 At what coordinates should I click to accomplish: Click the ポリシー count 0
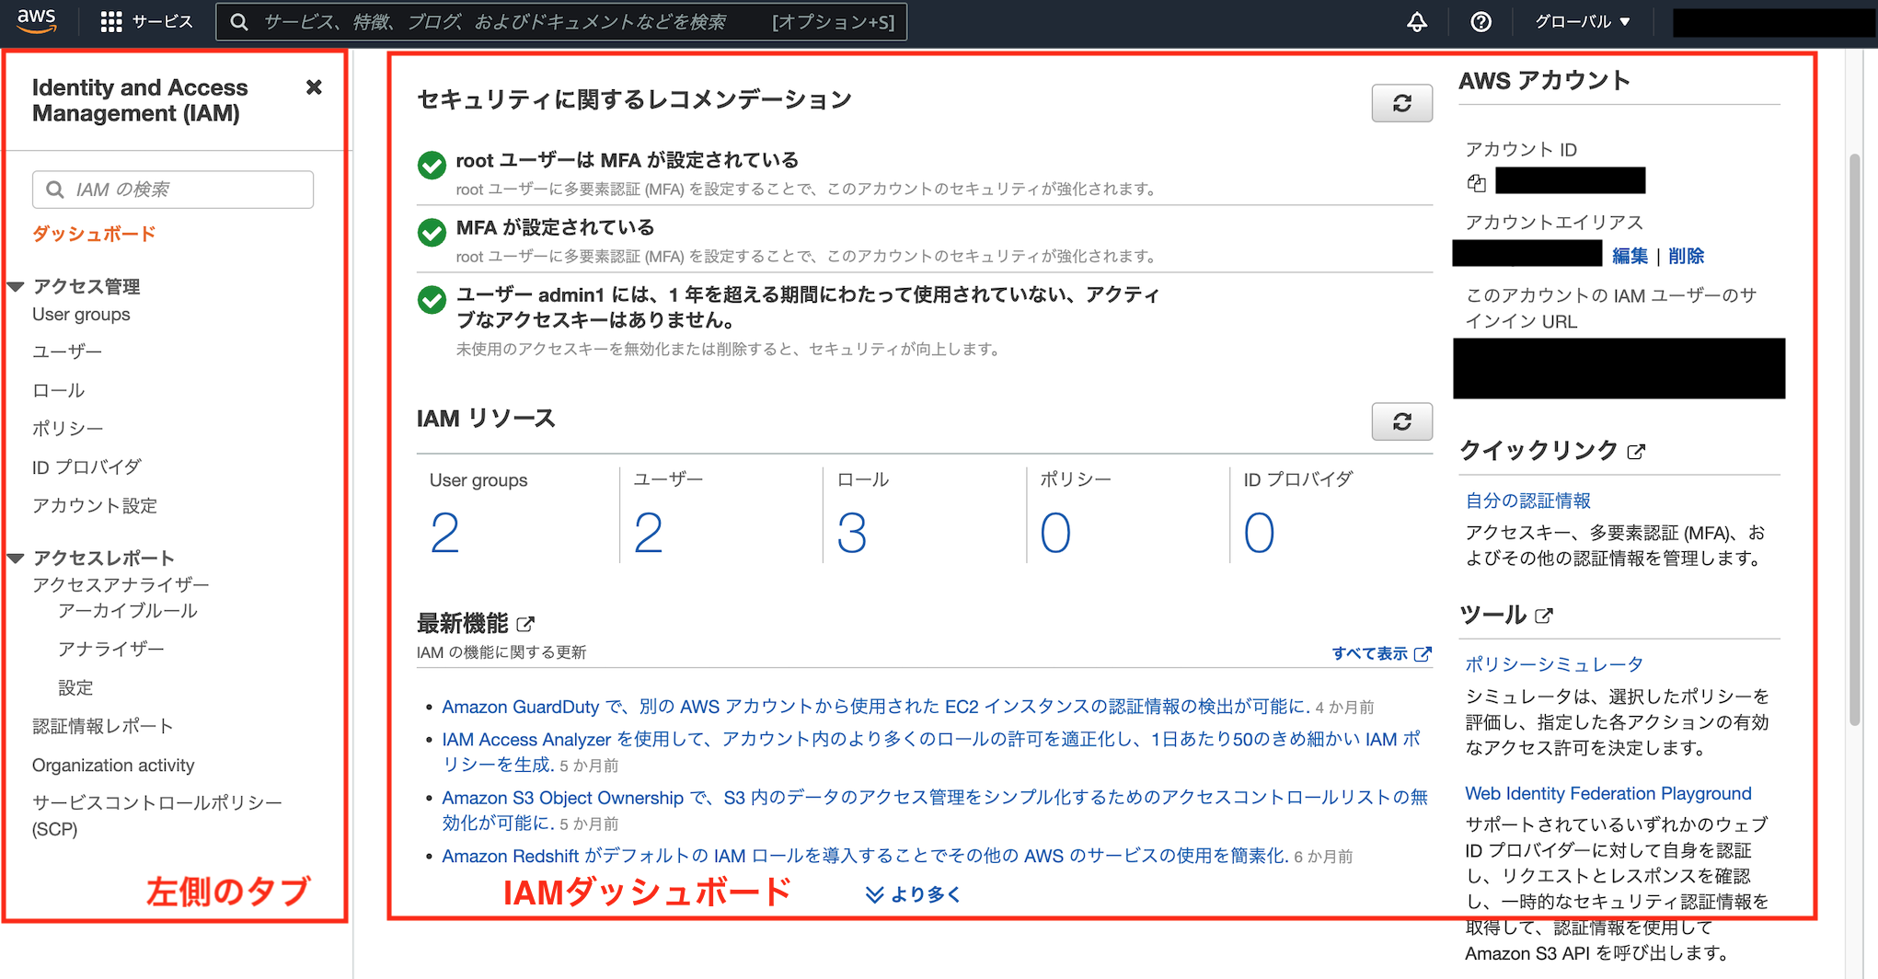point(1055,534)
